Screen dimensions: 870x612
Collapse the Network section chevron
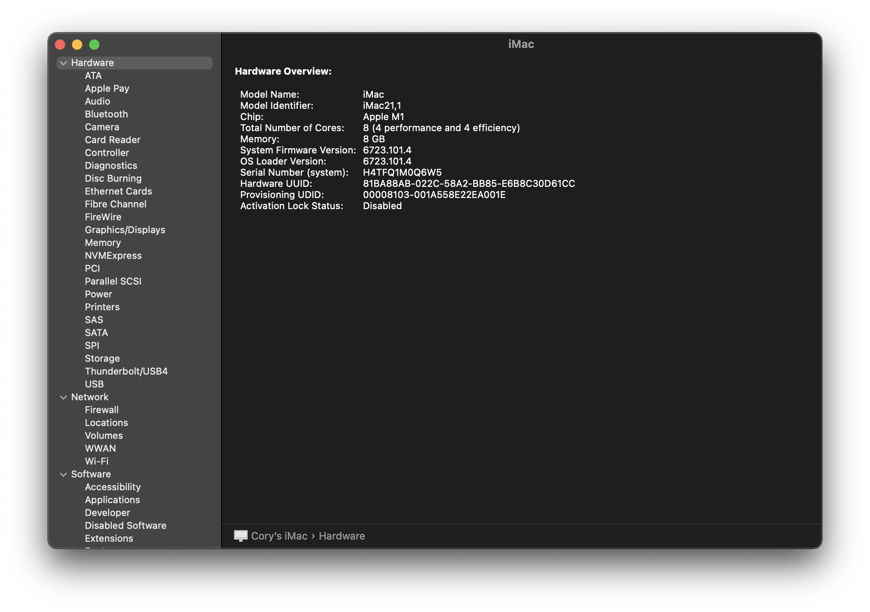point(63,397)
